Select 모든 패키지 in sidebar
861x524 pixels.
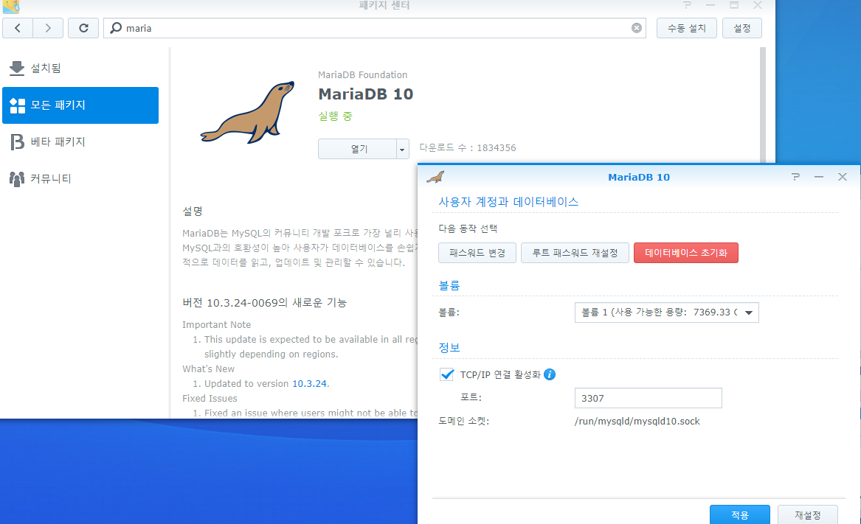pyautogui.click(x=80, y=105)
